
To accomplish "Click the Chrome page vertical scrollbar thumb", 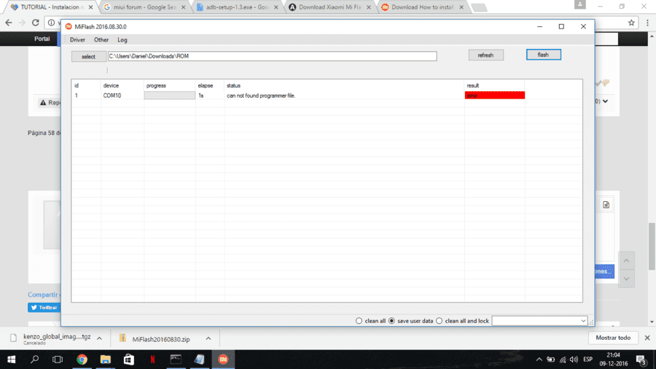I will (652, 246).
